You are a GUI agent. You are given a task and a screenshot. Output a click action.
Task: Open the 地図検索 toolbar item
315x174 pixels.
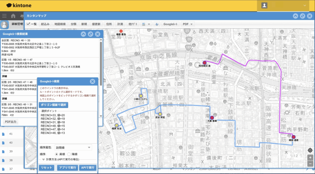coord(60,24)
